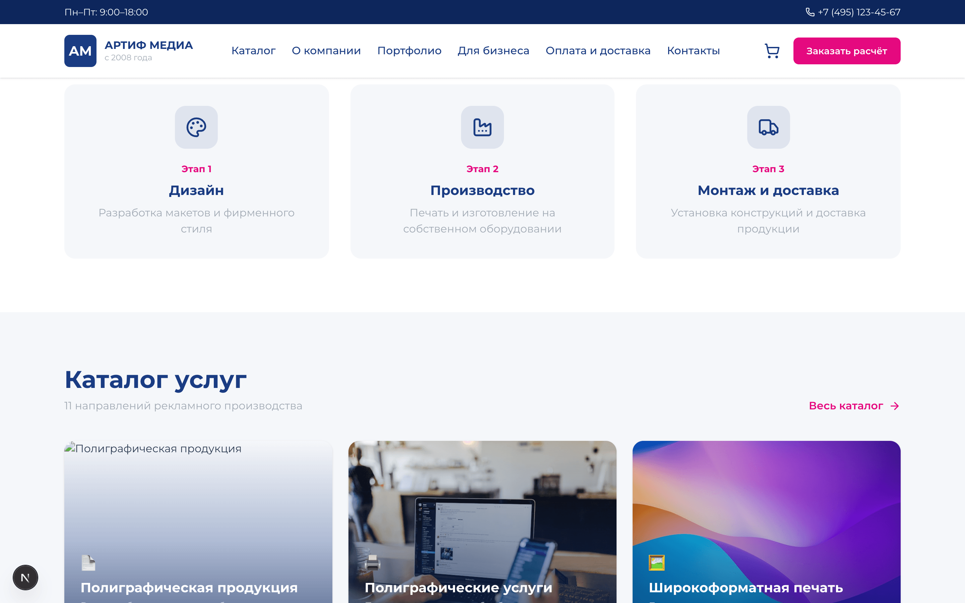Click the с 2008 года tagline
Viewport: 965px width, 603px height.
pyautogui.click(x=128, y=58)
